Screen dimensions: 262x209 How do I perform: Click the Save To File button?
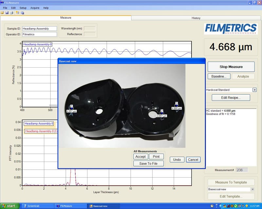148,163
